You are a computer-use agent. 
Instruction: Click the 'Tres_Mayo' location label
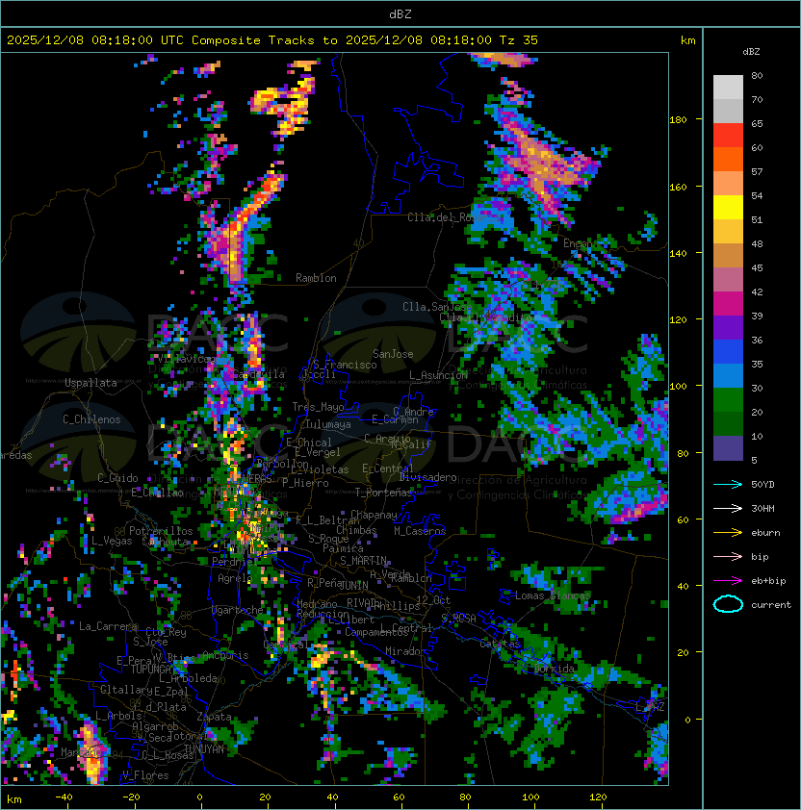[318, 407]
